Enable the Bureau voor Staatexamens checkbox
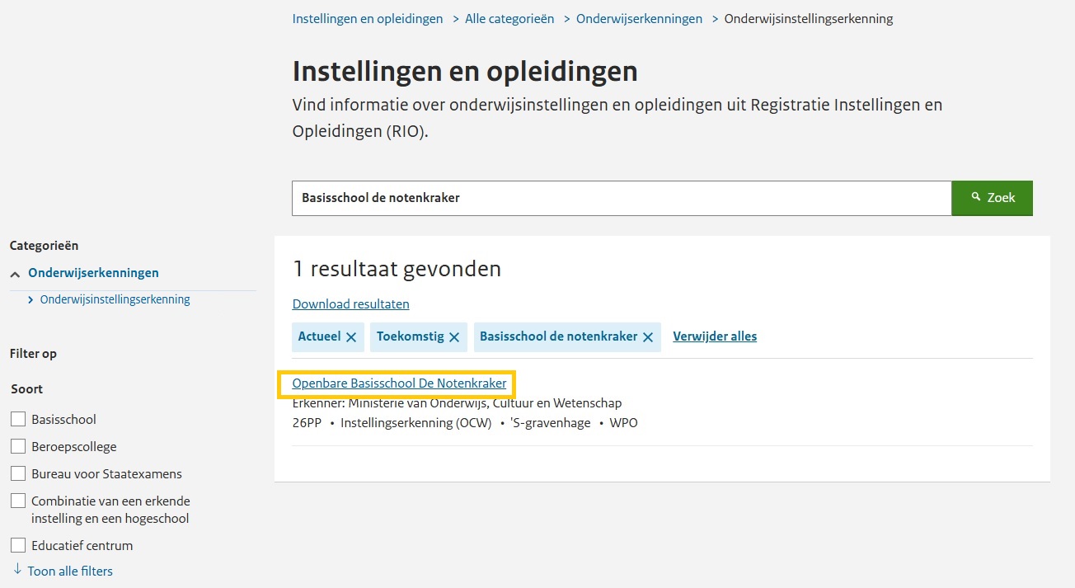 click(x=18, y=473)
